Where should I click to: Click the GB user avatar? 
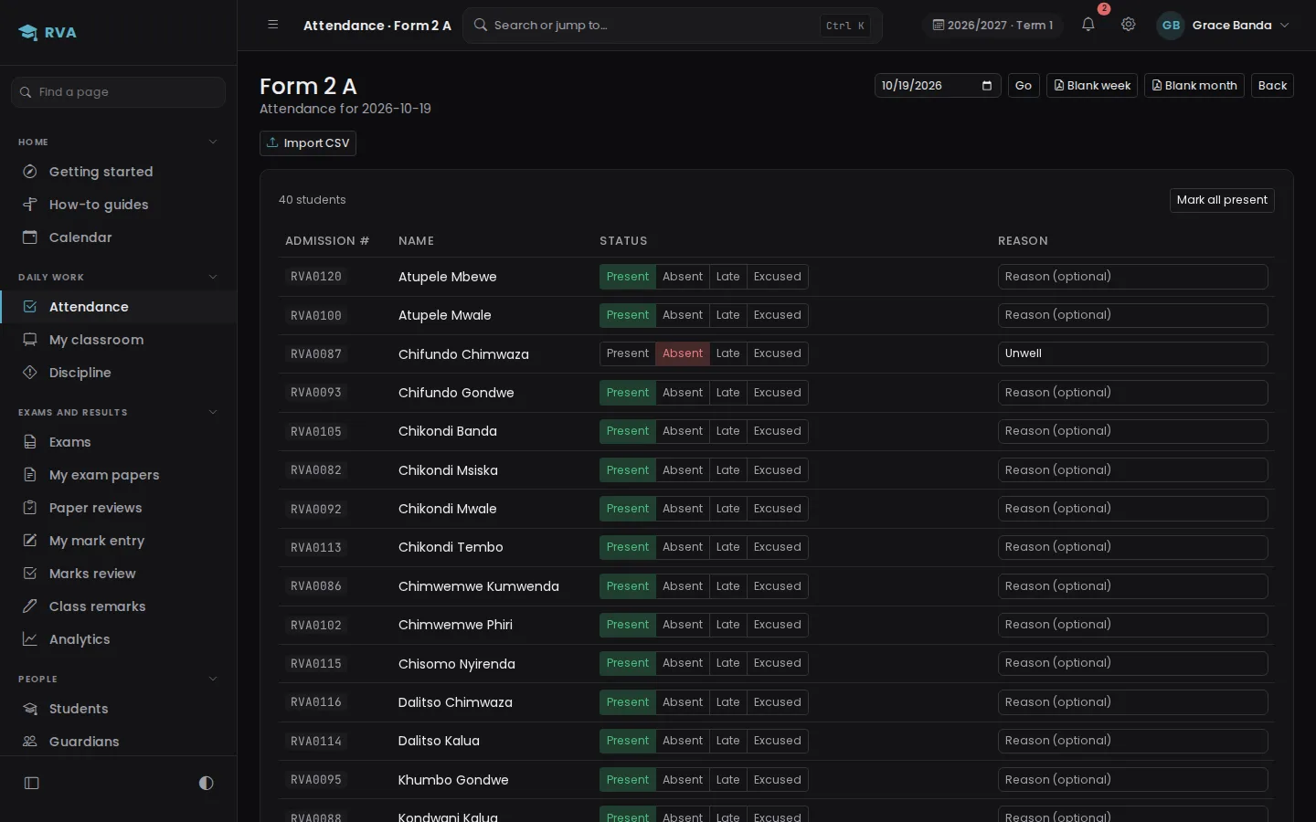[1171, 26]
